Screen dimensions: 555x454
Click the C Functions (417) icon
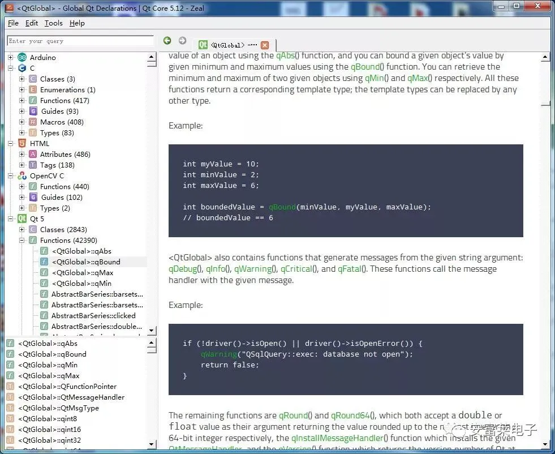33,101
